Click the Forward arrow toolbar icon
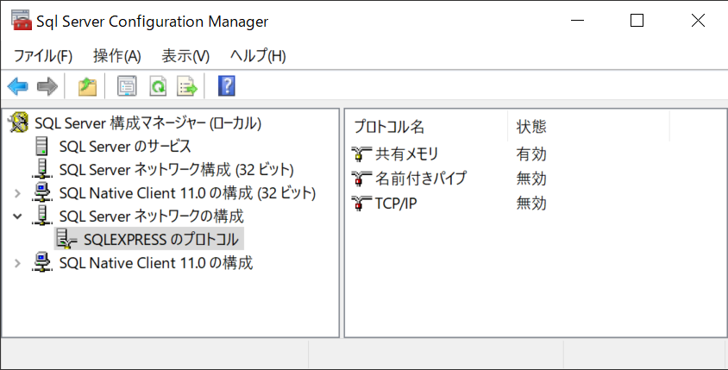This screenshot has height=370, width=728. click(x=47, y=86)
